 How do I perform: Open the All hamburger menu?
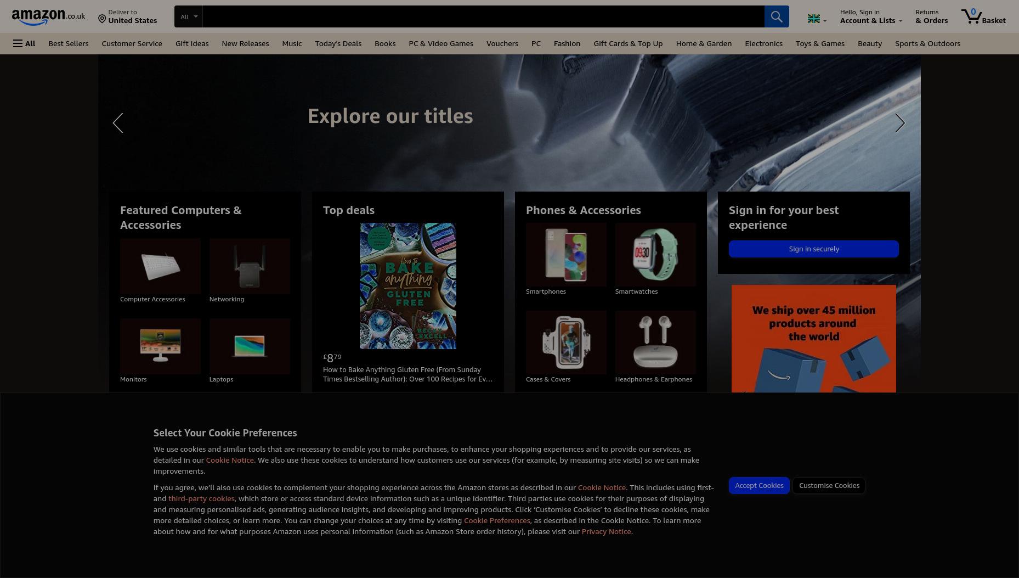click(24, 43)
